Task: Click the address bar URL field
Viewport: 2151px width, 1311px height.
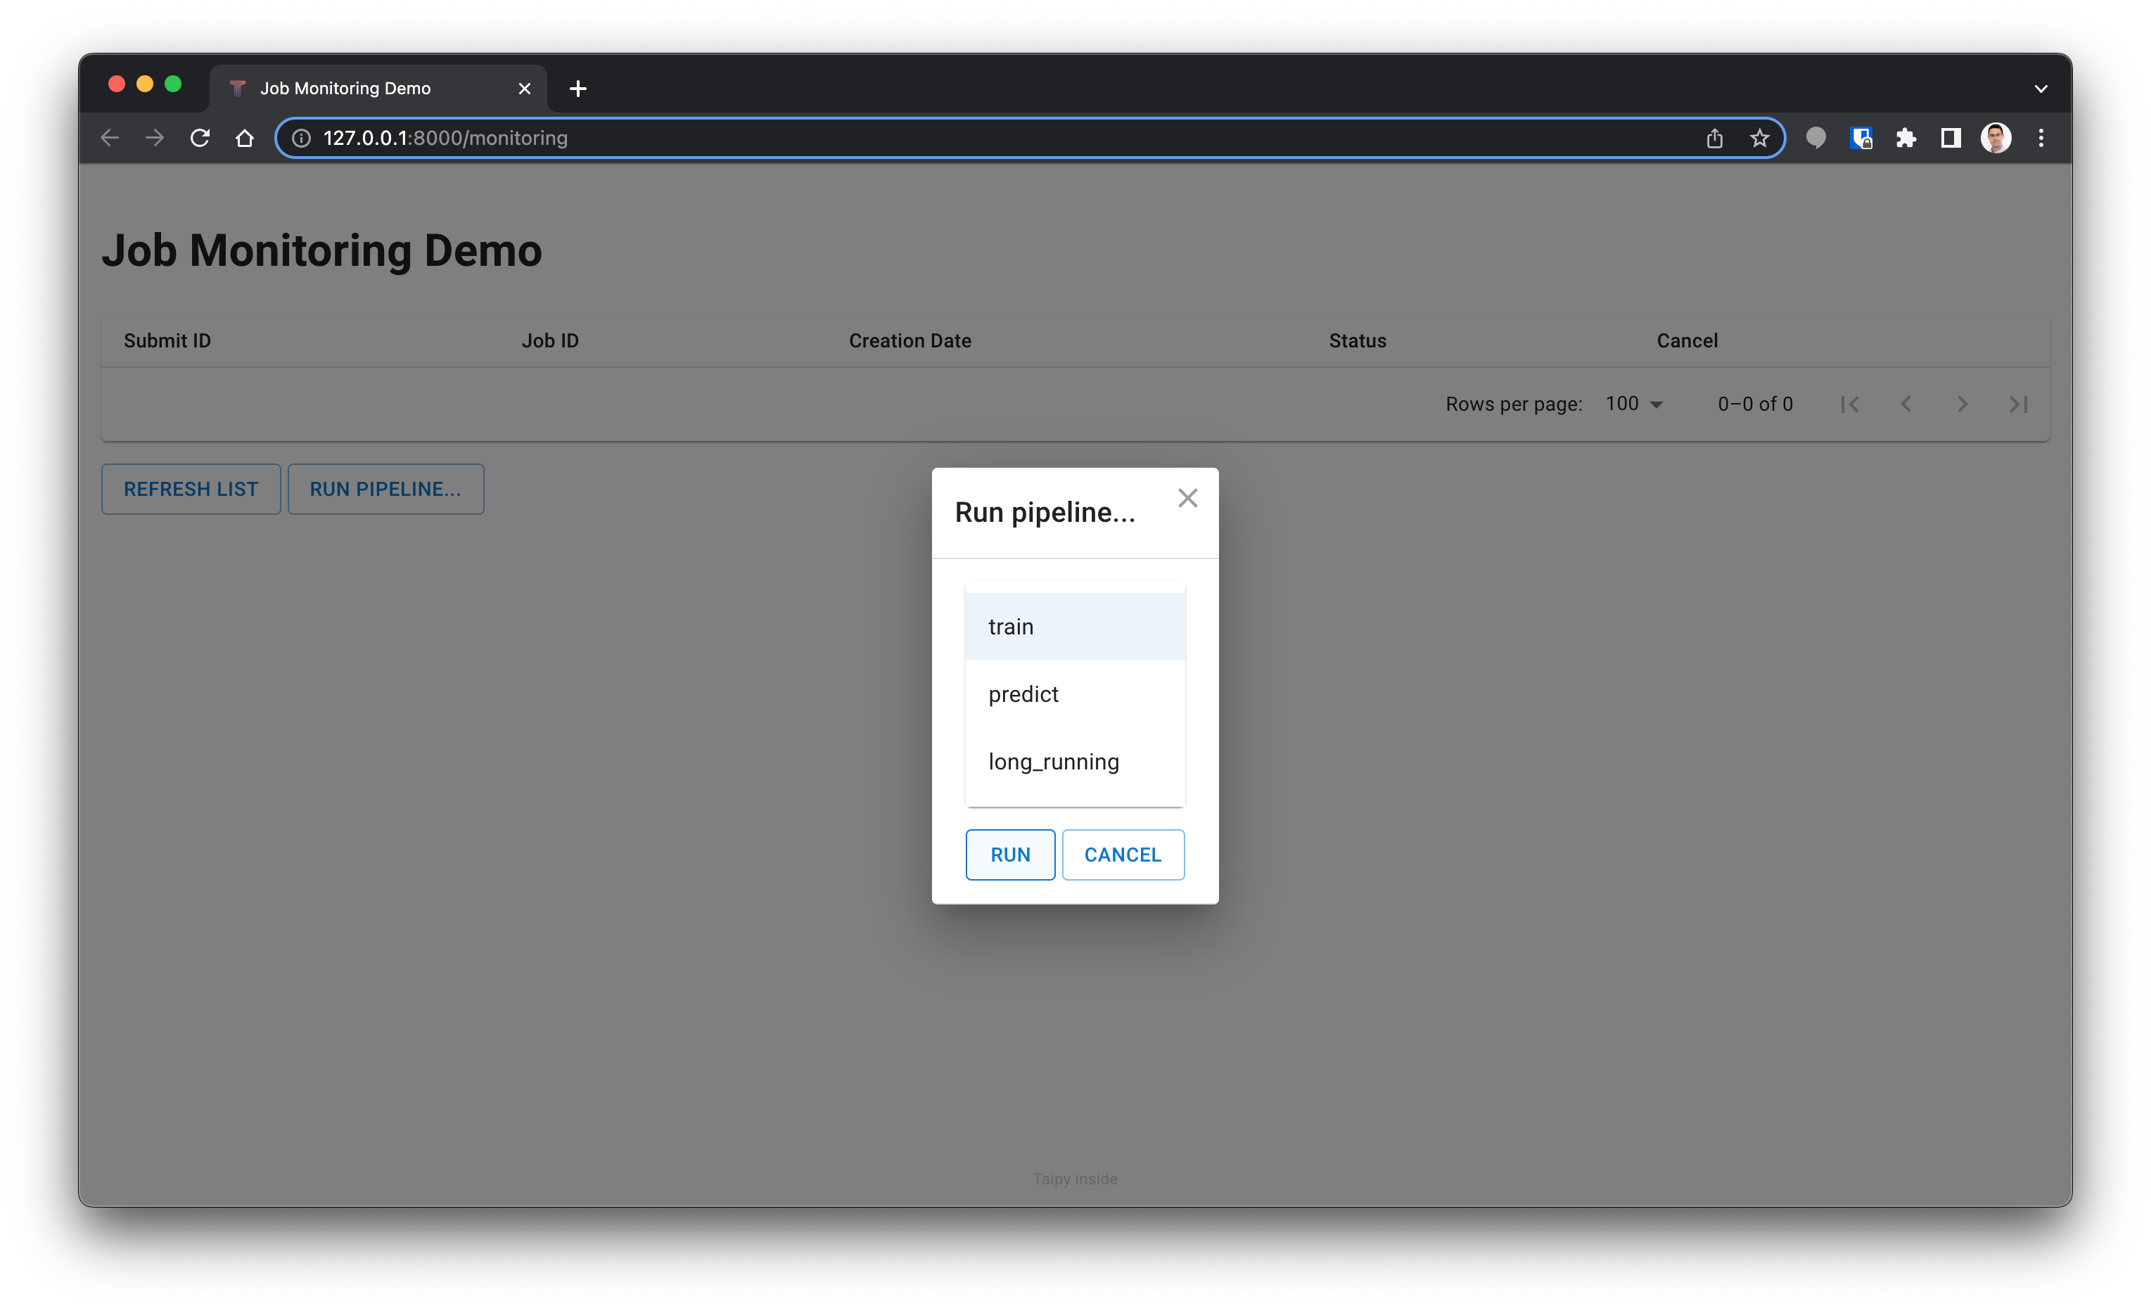Action: tap(960, 138)
